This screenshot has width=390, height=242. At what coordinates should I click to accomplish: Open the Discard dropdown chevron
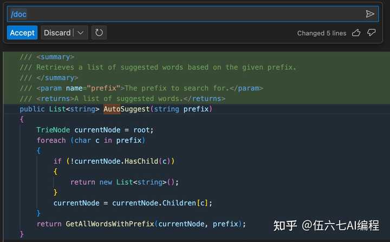(x=81, y=32)
